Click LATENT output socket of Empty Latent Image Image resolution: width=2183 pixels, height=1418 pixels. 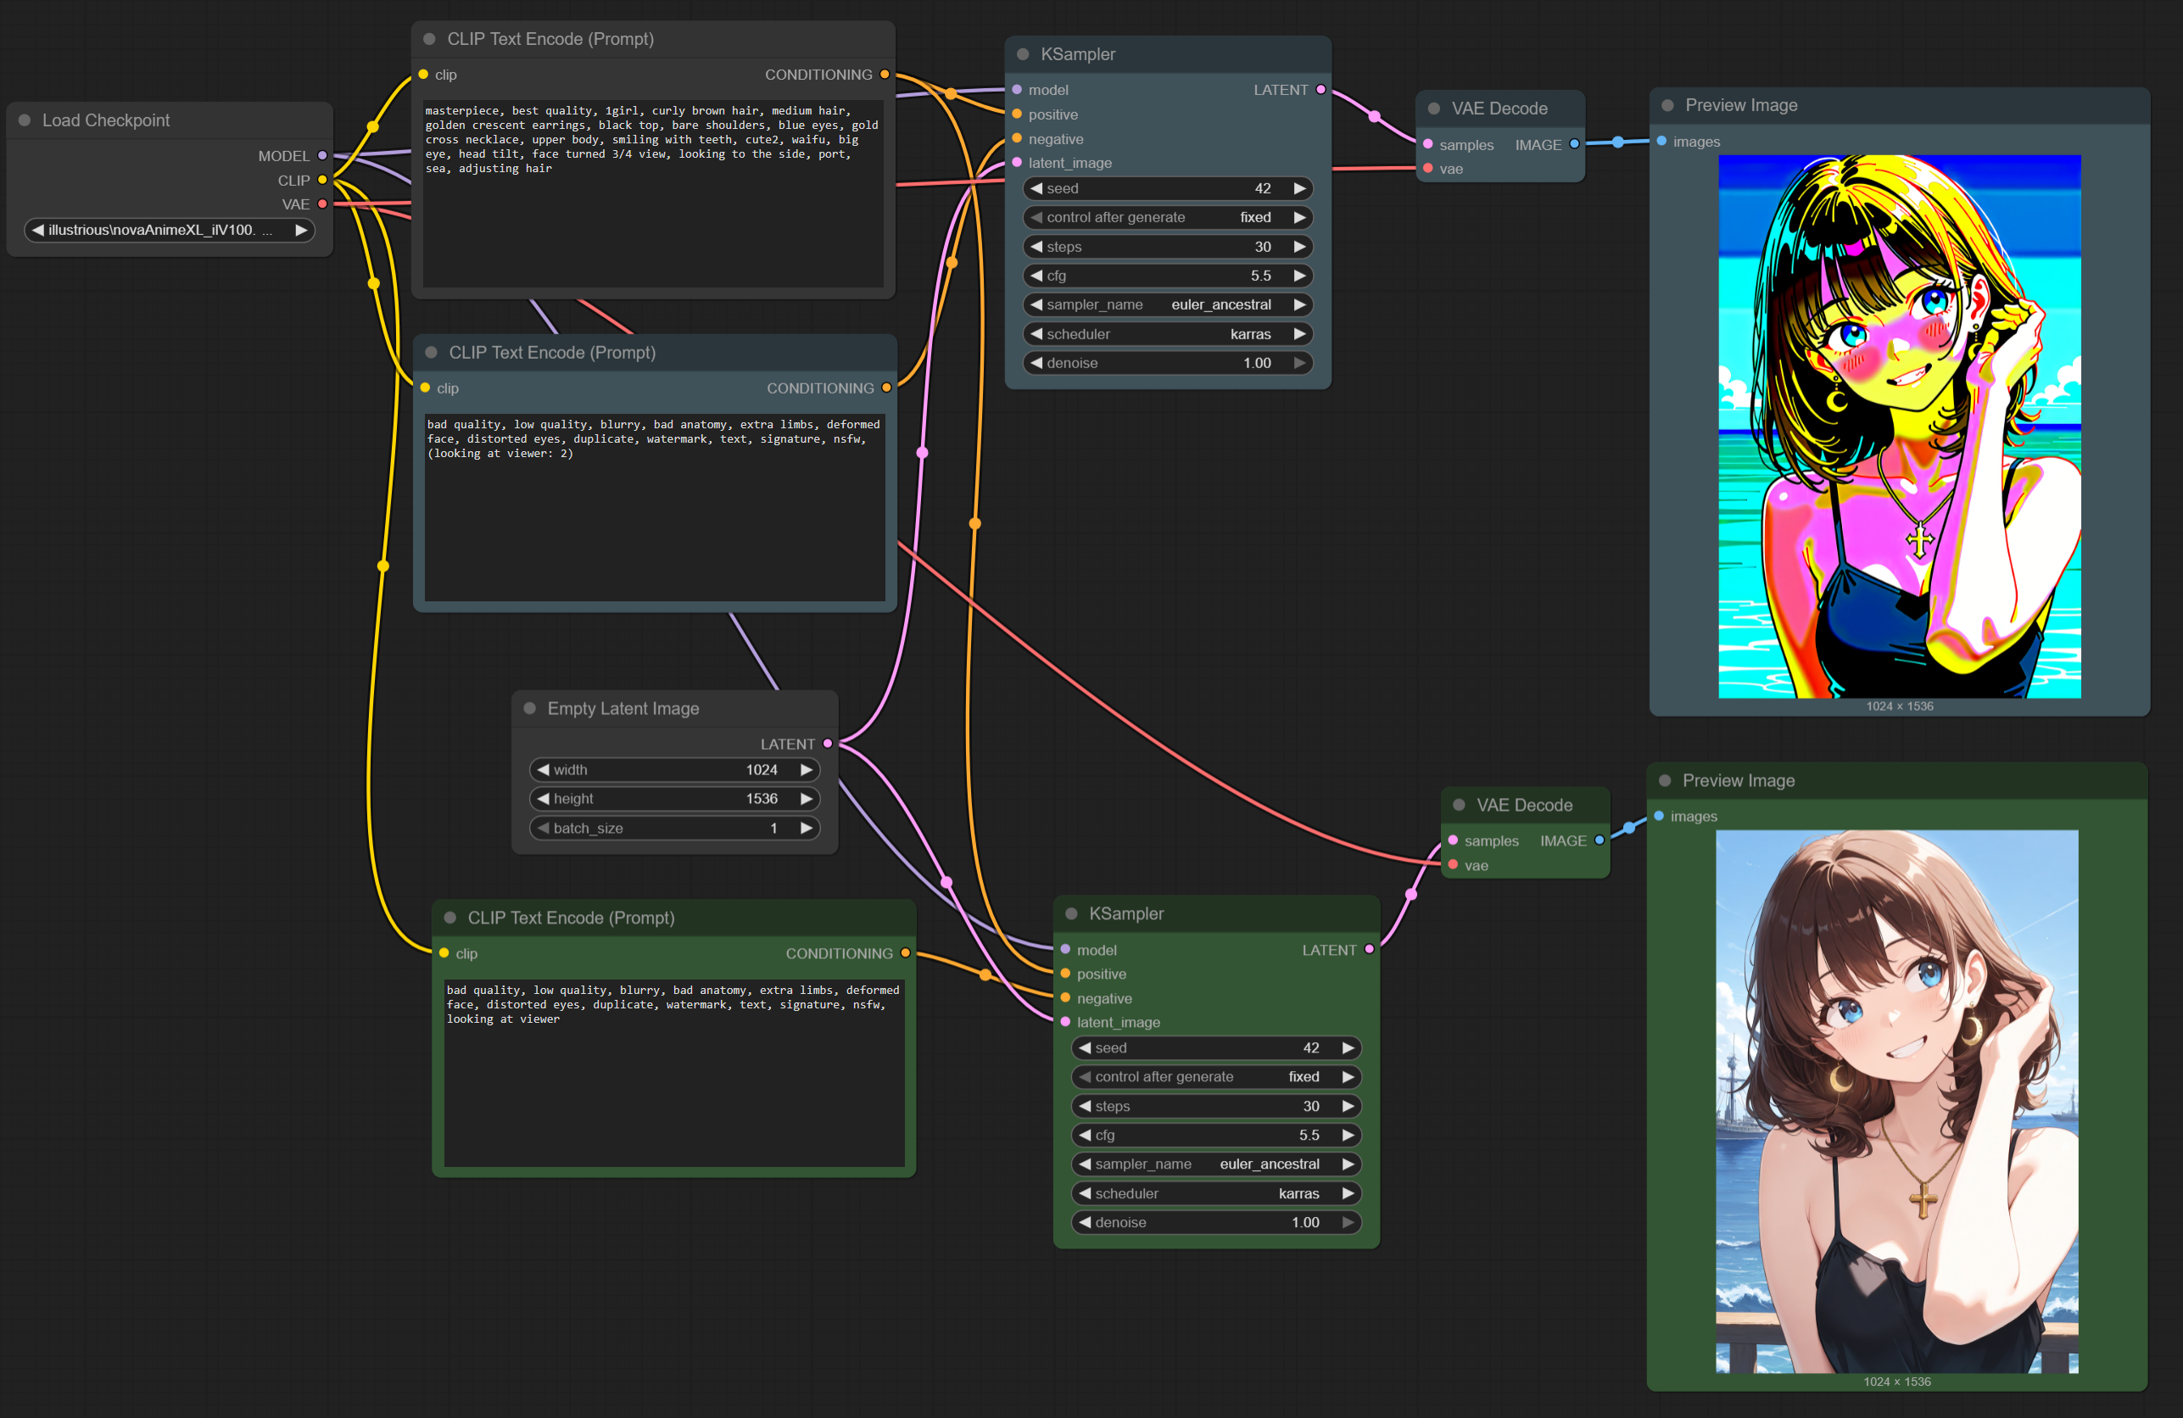[828, 744]
